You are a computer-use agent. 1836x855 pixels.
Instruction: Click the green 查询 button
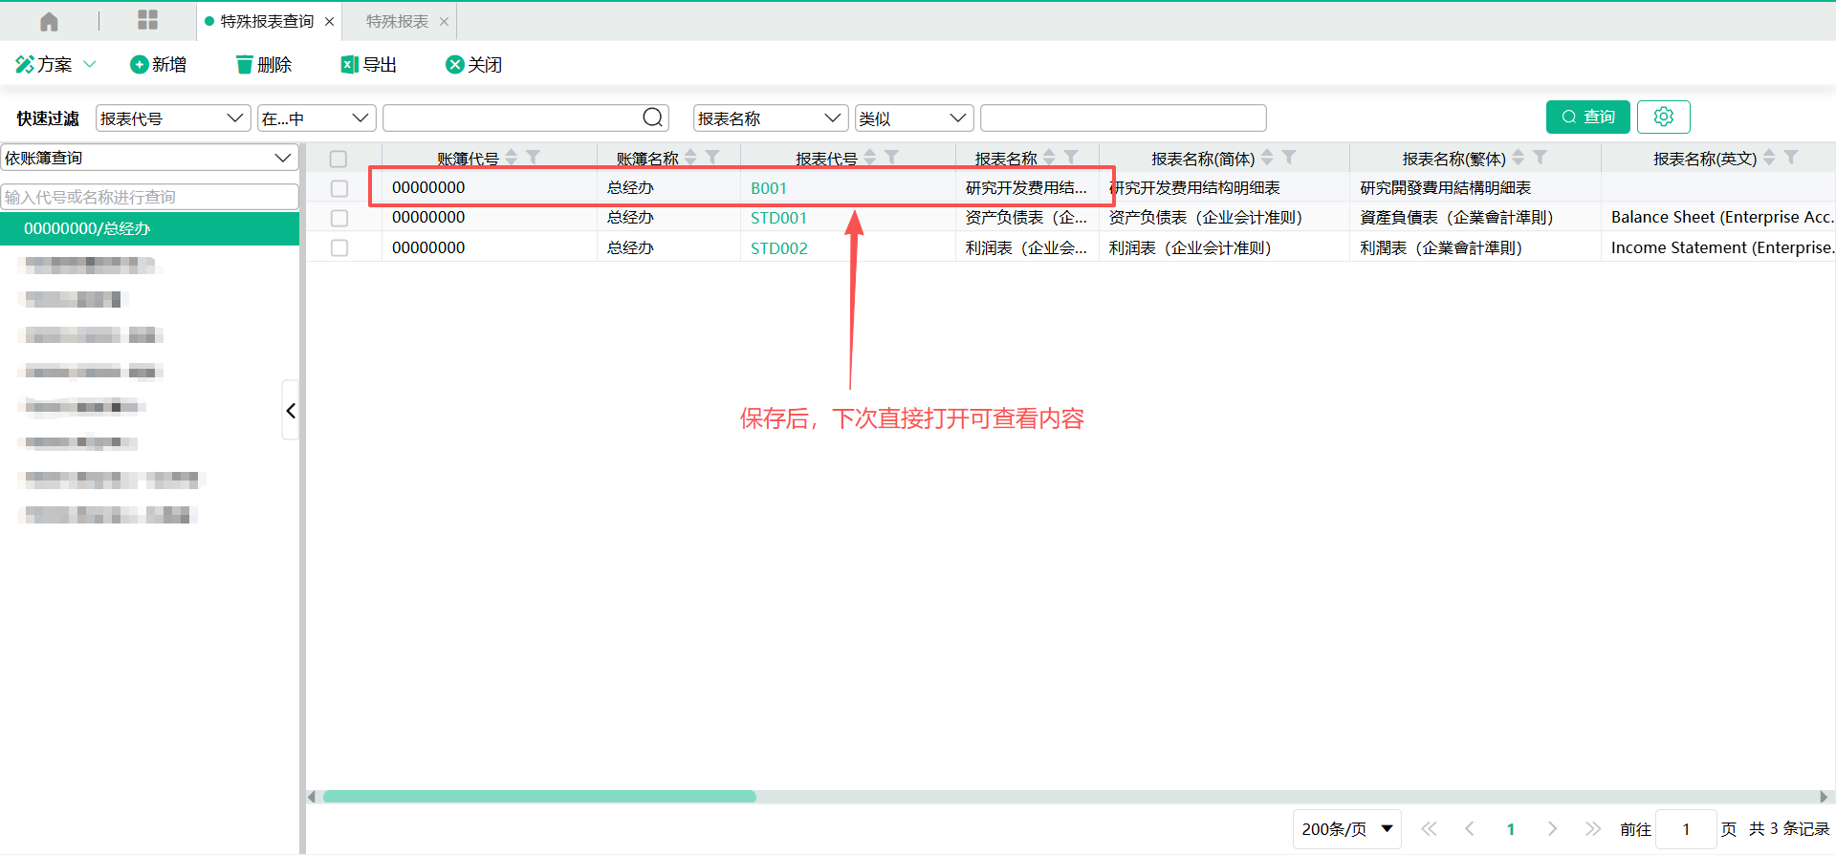pos(1587,117)
